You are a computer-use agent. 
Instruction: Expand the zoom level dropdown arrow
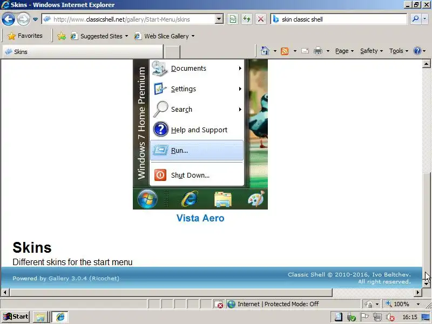418,304
